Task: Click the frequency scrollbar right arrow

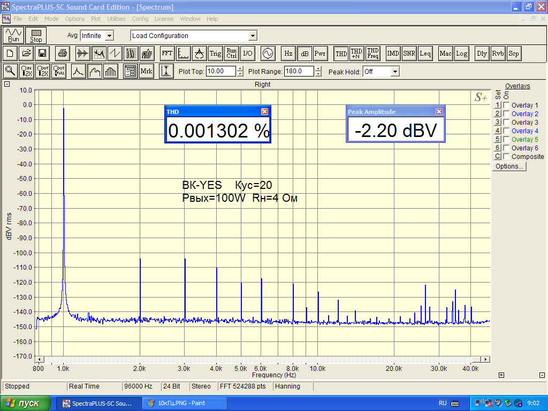Action: [485, 359]
